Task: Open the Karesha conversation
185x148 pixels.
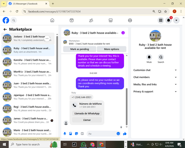Action: click(x=28, y=62)
